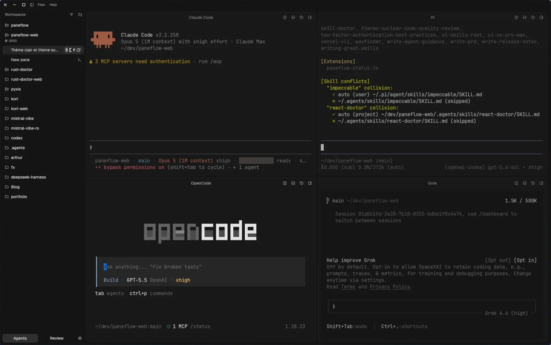551x345 pixels.
Task: Focus the Pi prompt input line
Action: point(431,147)
